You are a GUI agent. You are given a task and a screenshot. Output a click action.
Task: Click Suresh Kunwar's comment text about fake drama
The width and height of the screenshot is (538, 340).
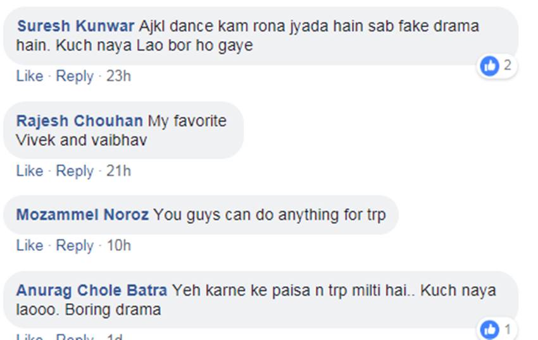(253, 37)
